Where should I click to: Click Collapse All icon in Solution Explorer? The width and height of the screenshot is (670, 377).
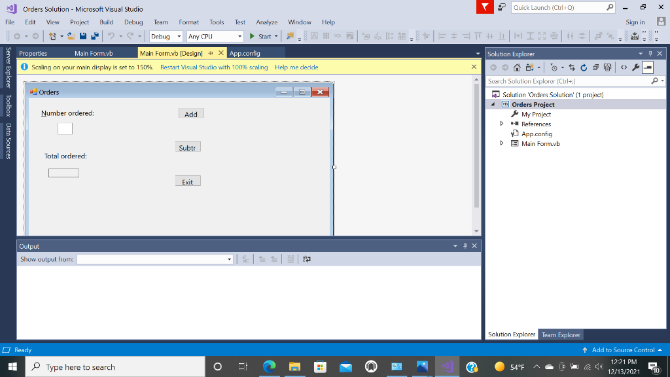click(595, 67)
